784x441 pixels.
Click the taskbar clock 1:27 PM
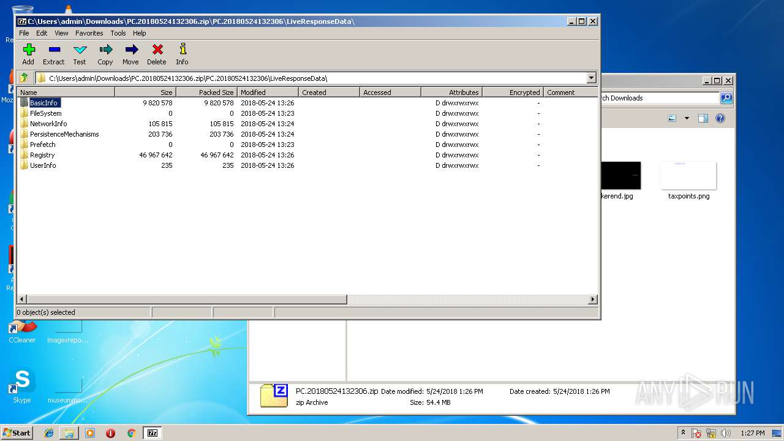[753, 433]
